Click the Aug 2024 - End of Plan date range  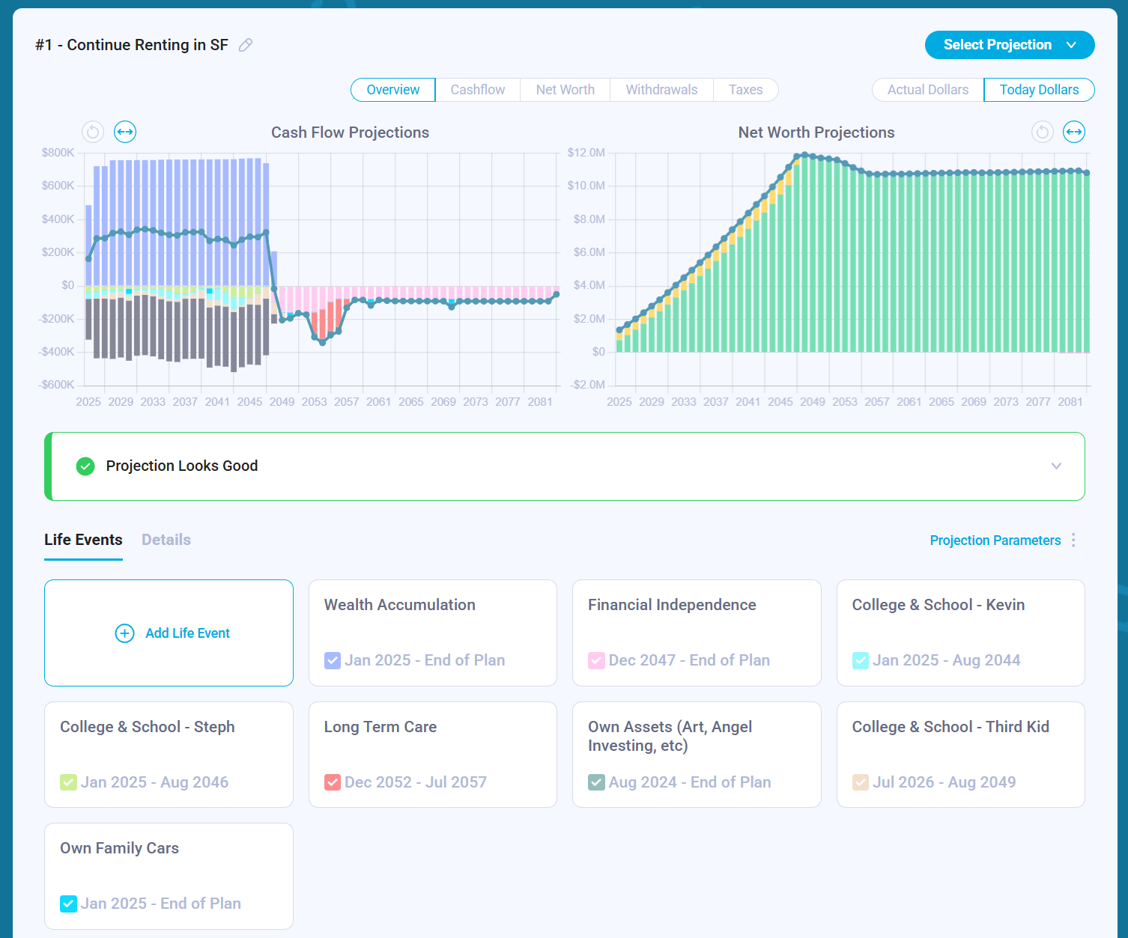click(690, 782)
